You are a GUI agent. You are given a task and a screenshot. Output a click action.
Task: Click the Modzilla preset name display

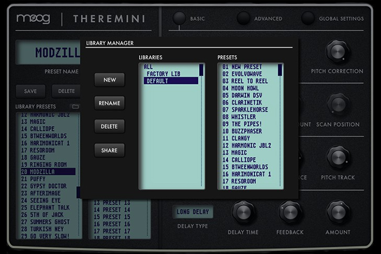click(x=48, y=52)
